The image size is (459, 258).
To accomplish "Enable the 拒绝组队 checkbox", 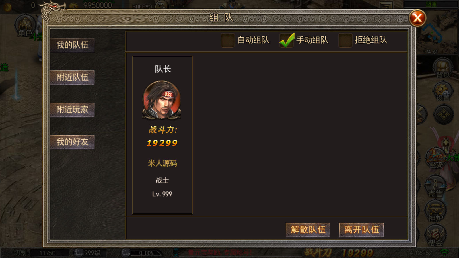I will (345, 40).
